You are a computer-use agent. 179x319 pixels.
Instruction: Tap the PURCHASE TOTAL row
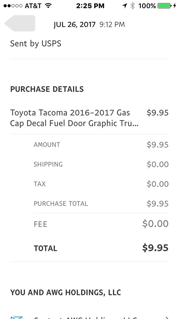click(101, 204)
